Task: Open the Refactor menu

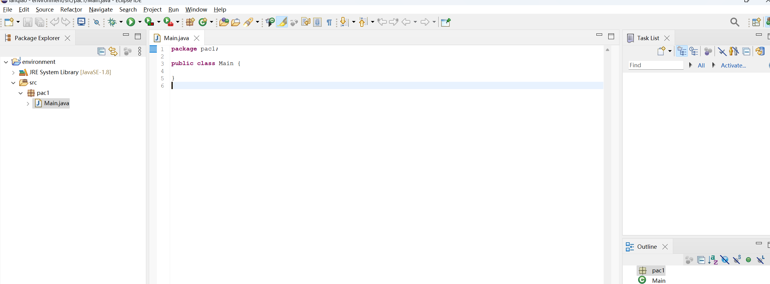Action: 71,9
